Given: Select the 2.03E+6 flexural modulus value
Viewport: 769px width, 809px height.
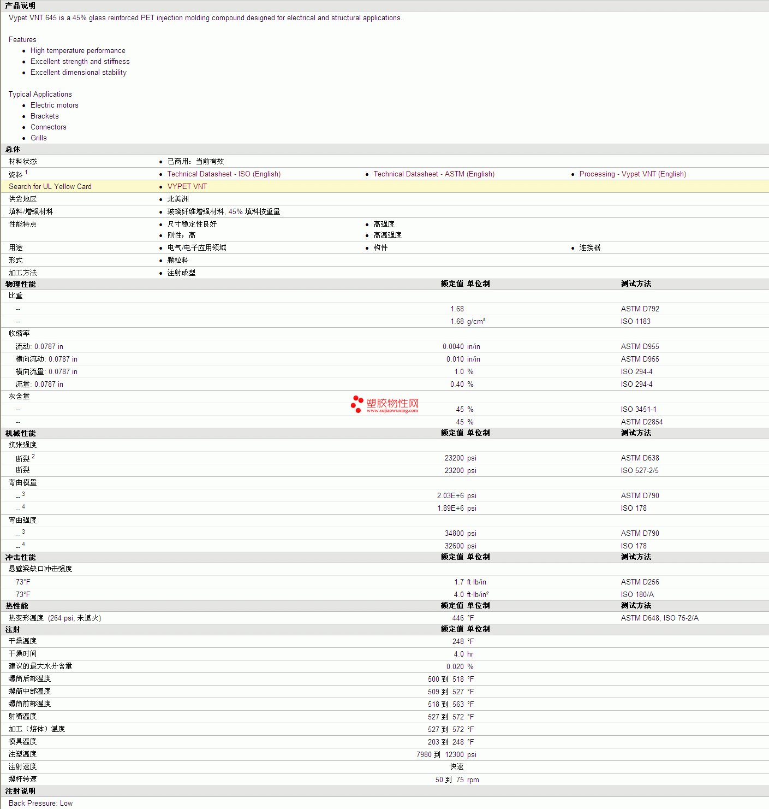Looking at the screenshot, I should coord(450,496).
